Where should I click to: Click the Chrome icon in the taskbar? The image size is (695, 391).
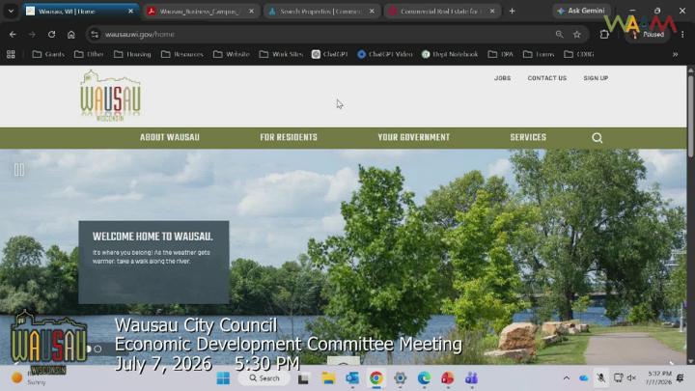pyautogui.click(x=375, y=378)
